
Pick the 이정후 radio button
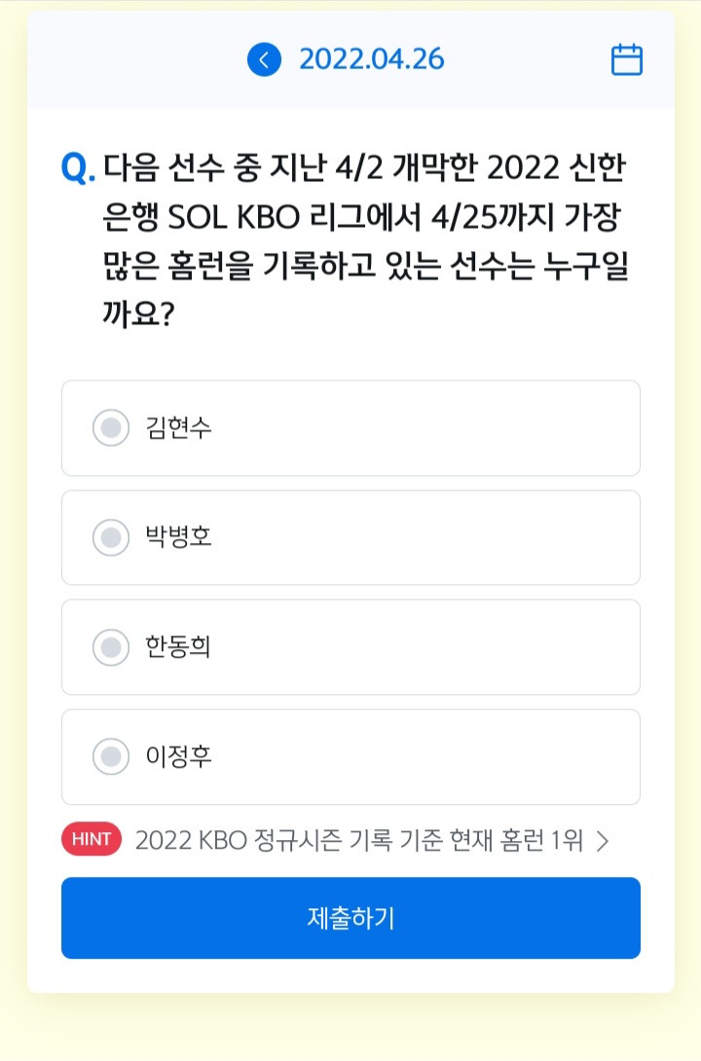(x=111, y=756)
